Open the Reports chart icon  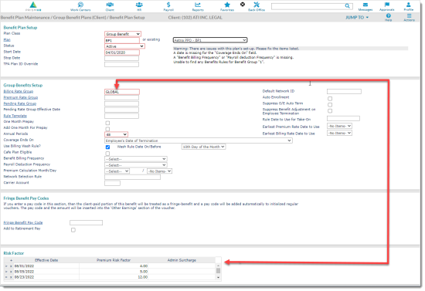(198, 5)
